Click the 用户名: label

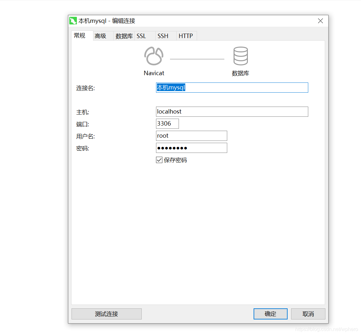click(86, 136)
